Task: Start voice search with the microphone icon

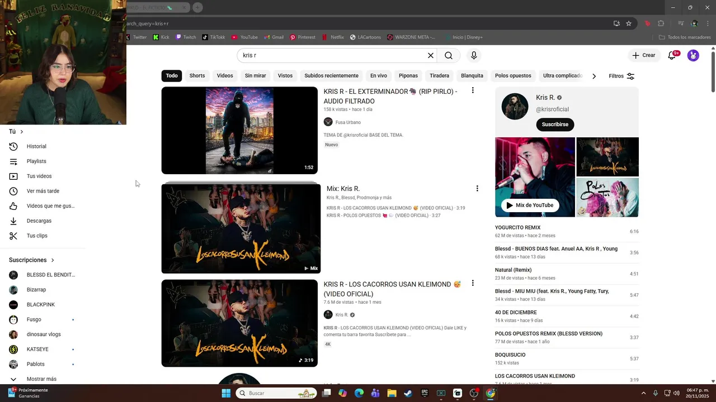Action: pyautogui.click(x=474, y=55)
